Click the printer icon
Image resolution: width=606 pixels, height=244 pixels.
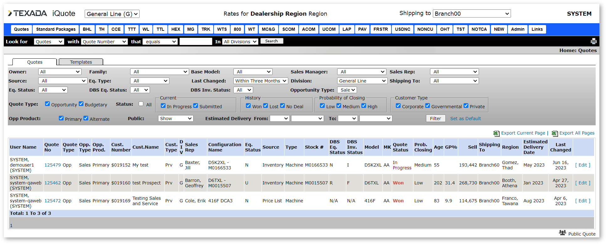tap(593, 41)
